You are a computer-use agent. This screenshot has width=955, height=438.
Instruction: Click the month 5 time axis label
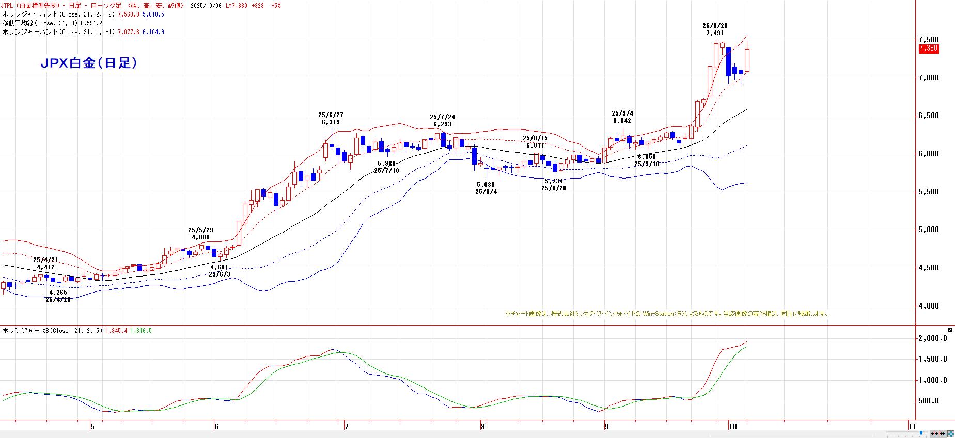92,426
